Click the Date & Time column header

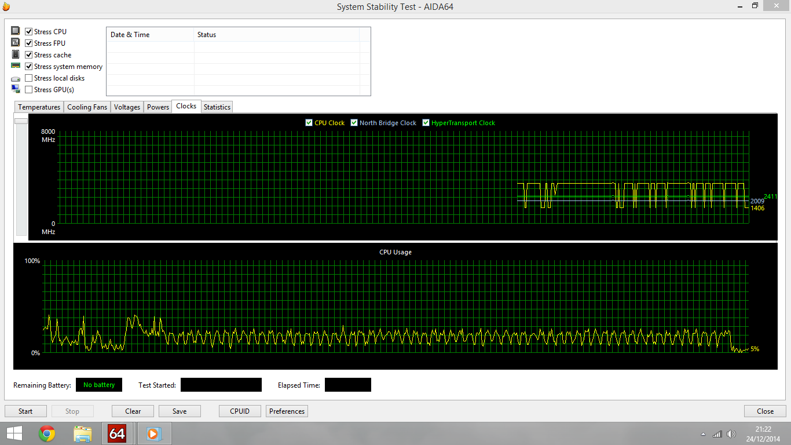tap(151, 35)
